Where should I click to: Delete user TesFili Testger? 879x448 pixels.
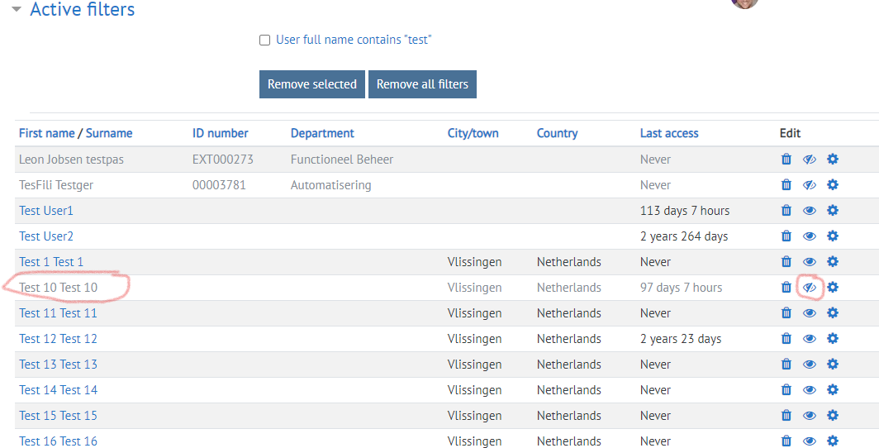point(786,184)
